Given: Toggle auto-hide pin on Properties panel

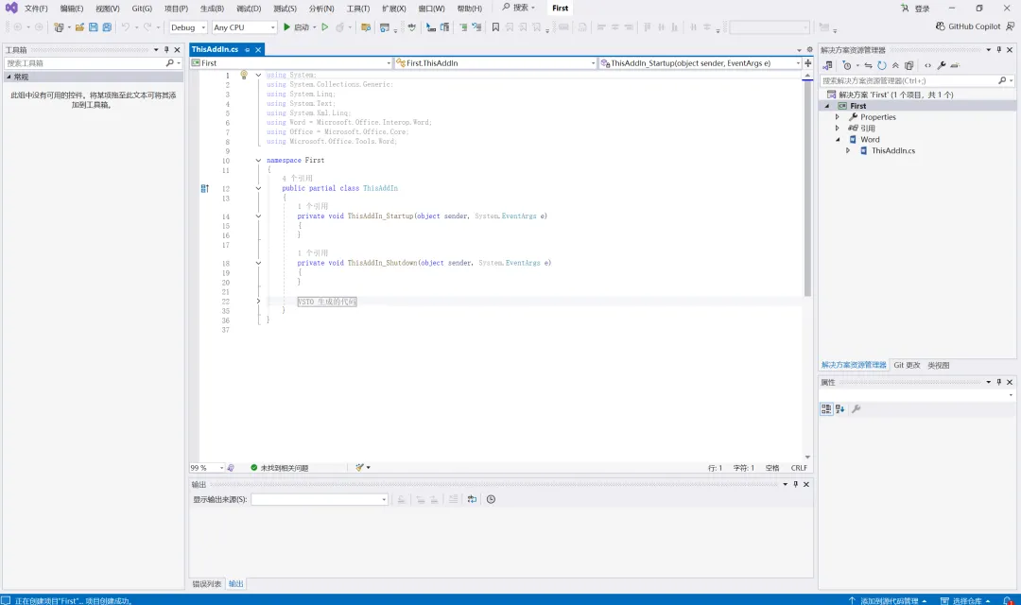Looking at the screenshot, I should pos(999,382).
